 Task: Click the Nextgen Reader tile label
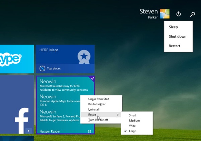tap(50, 131)
